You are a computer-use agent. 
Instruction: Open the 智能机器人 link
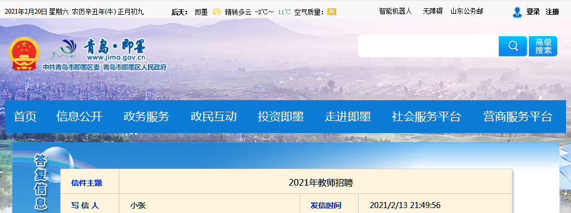[395, 11]
